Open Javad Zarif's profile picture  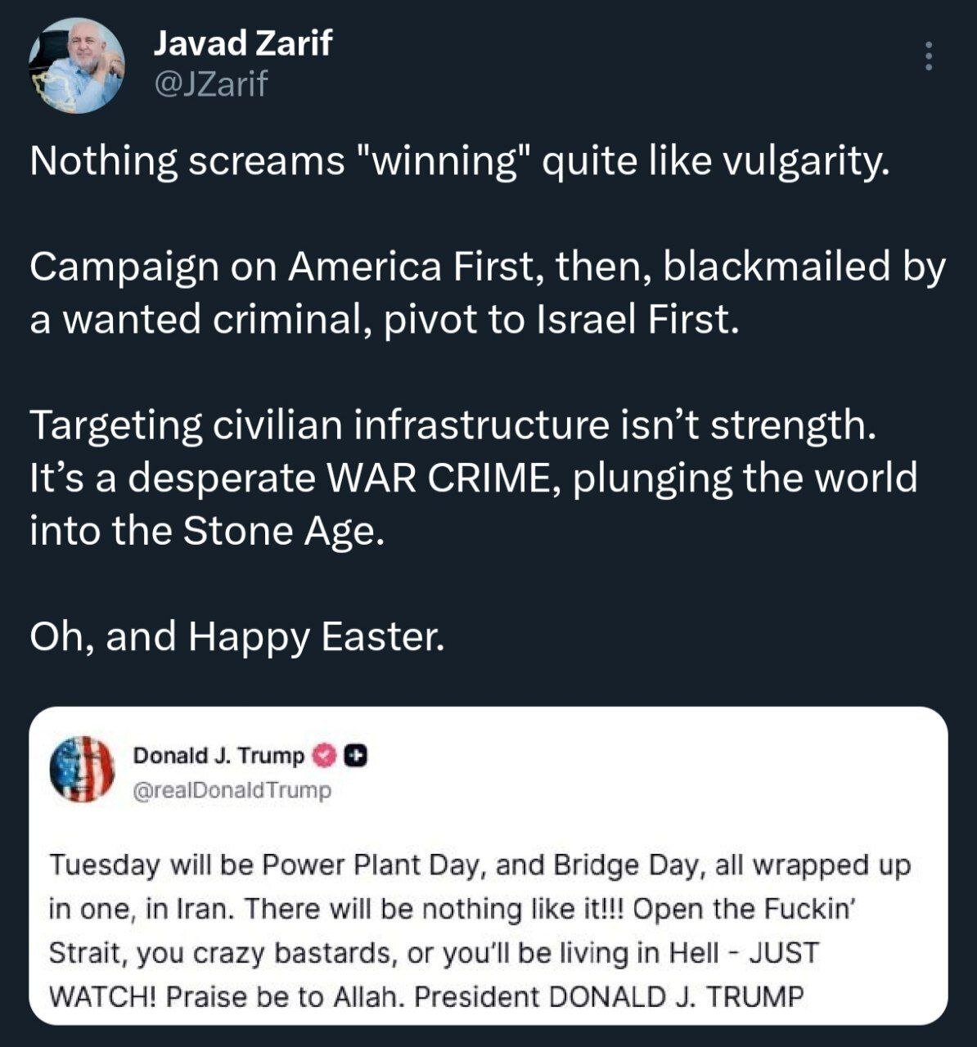pyautogui.click(x=76, y=65)
